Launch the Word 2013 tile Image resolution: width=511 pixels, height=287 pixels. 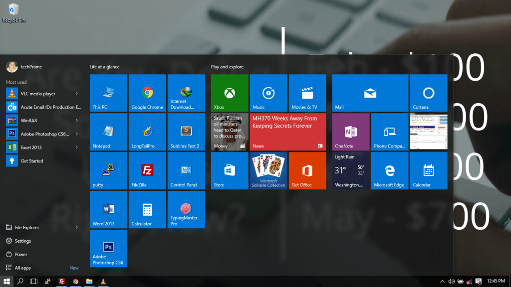108,210
